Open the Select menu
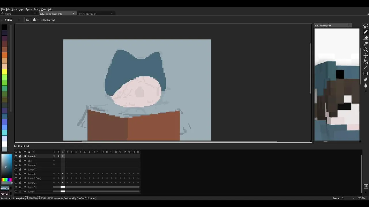This screenshot has width=369, height=207. (x=37, y=9)
